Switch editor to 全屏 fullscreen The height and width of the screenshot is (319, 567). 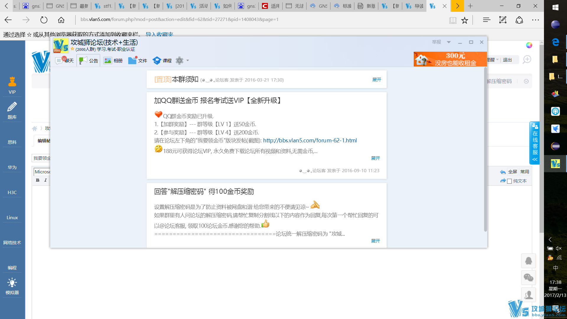(x=512, y=172)
